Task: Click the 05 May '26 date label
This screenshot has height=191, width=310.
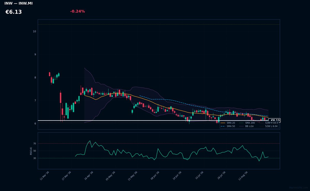Action: pos(110,176)
